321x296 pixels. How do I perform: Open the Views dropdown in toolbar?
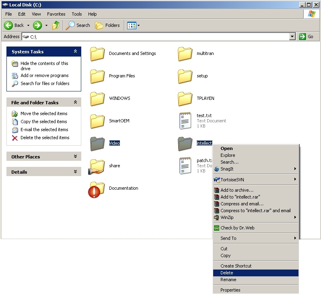pos(133,25)
